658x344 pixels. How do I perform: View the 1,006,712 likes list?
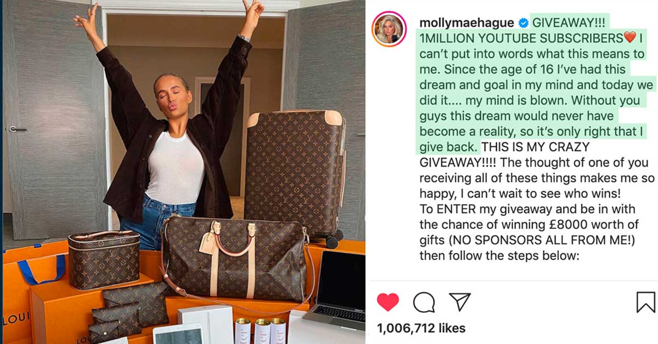pyautogui.click(x=421, y=328)
